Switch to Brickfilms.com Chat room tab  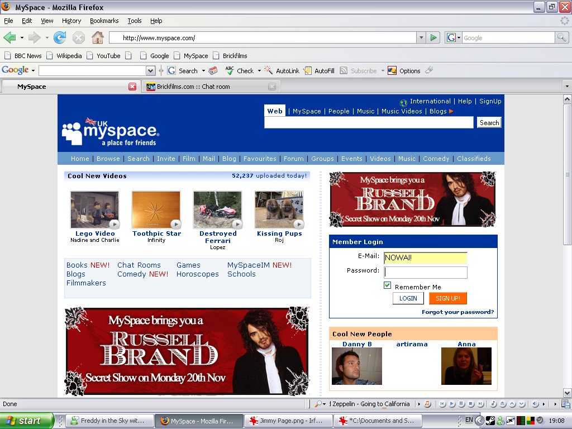[x=209, y=87]
